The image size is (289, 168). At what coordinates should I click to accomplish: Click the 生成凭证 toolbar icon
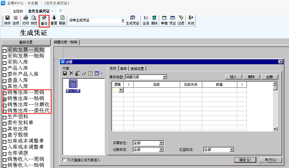coord(133,20)
